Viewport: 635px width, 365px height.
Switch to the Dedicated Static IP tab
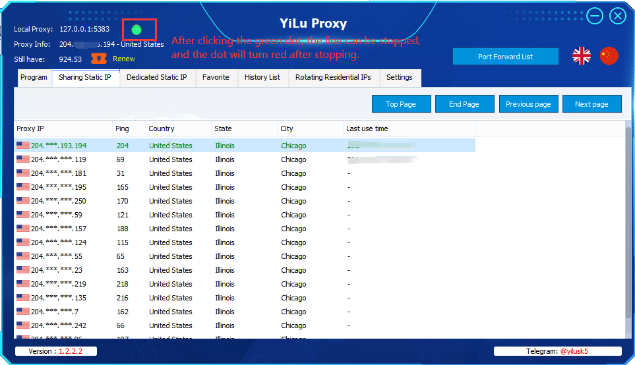pos(157,77)
